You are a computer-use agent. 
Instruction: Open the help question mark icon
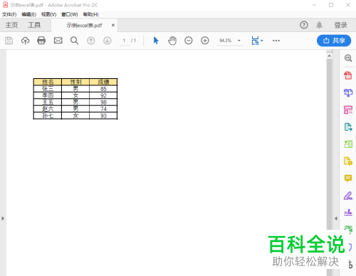pyautogui.click(x=304, y=25)
